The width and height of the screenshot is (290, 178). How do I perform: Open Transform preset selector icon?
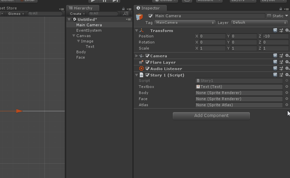tap(281, 30)
